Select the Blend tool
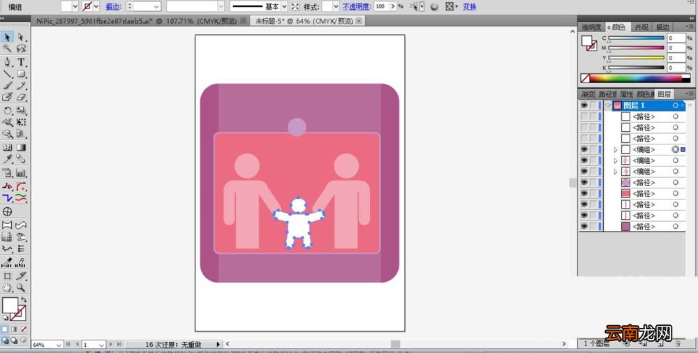This screenshot has height=353, width=698. [x=21, y=159]
